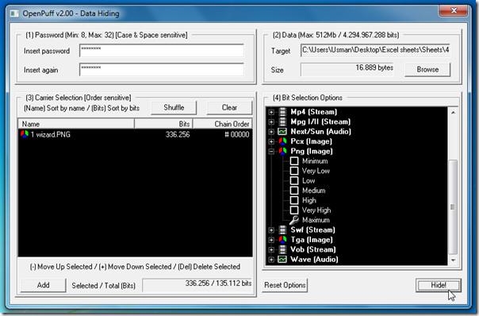479x316 pixels.
Task: Collapse the Png (Image) tree node
Action: tap(271, 151)
